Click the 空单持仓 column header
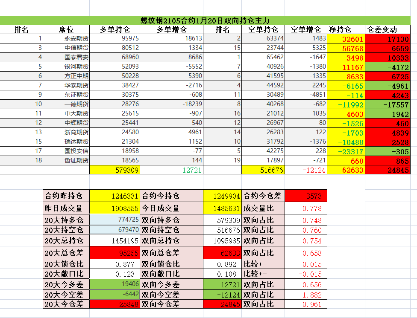 pyautogui.click(x=263, y=29)
